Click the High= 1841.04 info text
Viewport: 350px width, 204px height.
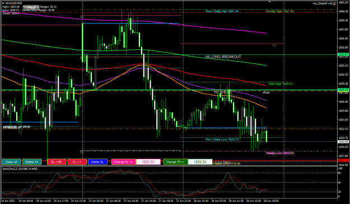click(11, 7)
